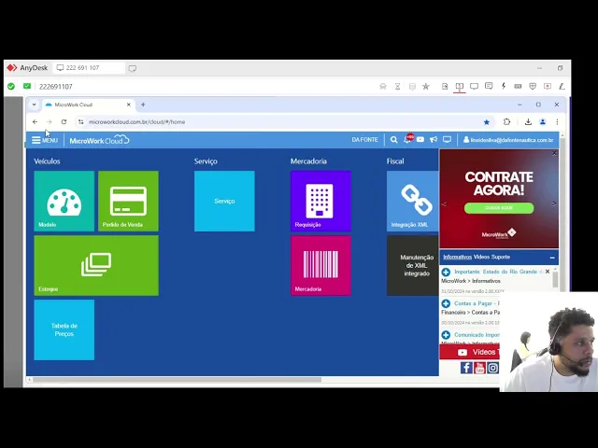
Task: Open the hamburger MENU button
Action: pos(45,140)
